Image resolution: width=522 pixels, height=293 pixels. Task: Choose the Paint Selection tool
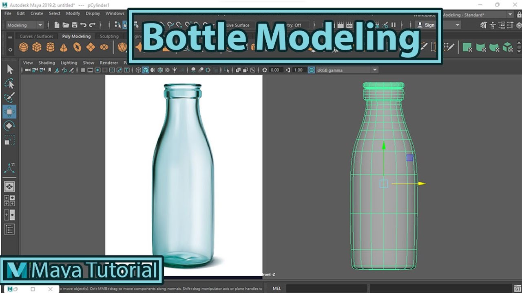coord(10,98)
